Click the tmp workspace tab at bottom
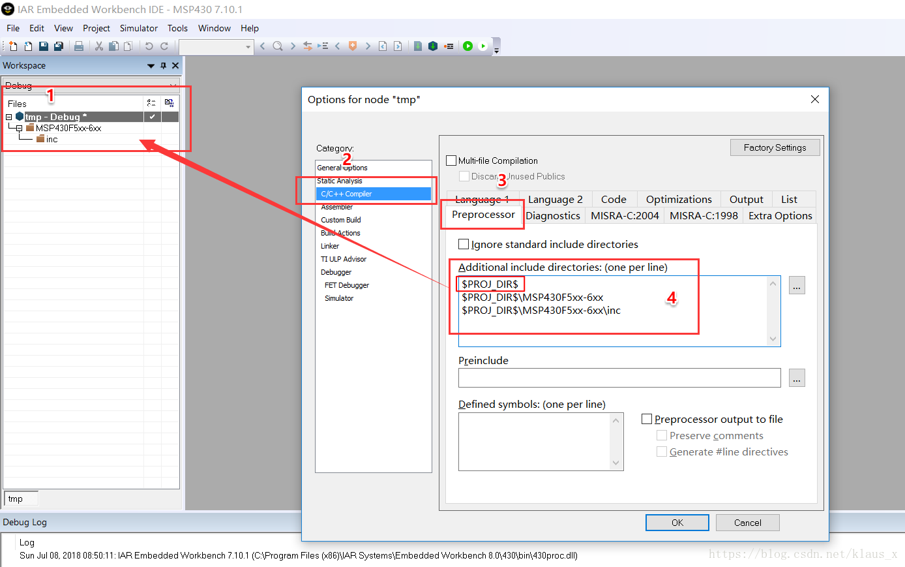The image size is (905, 567). 21,498
